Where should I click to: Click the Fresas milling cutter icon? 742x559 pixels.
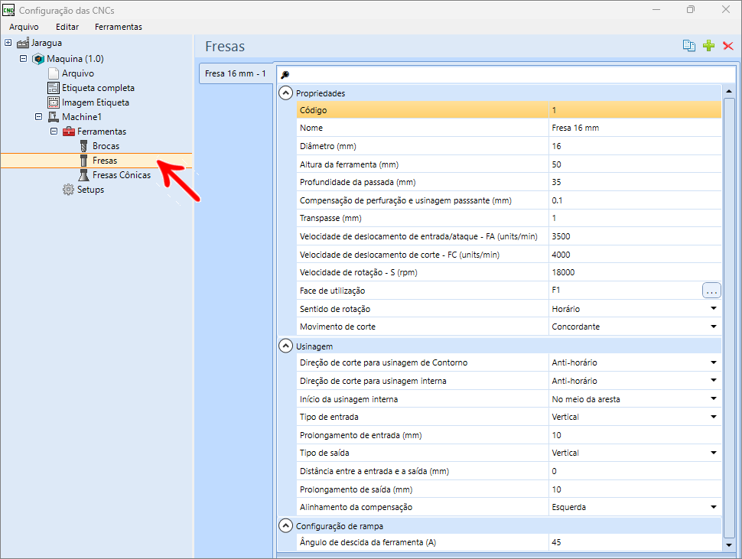point(83,161)
